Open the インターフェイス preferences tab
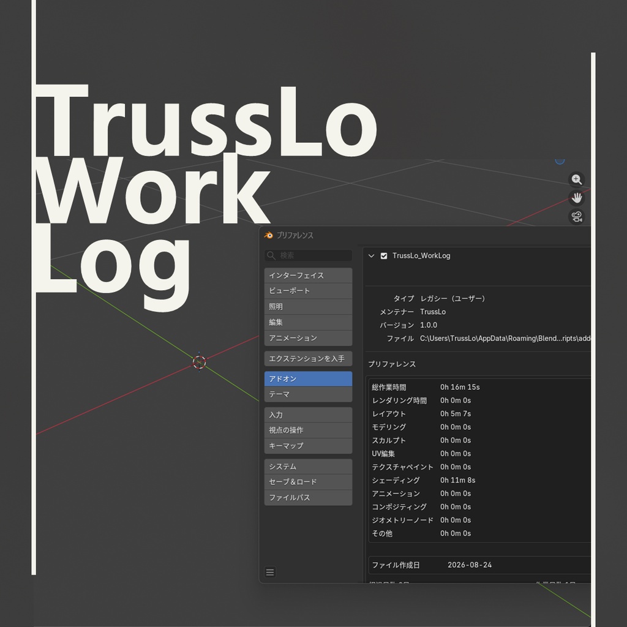This screenshot has width=627, height=627. 308,276
